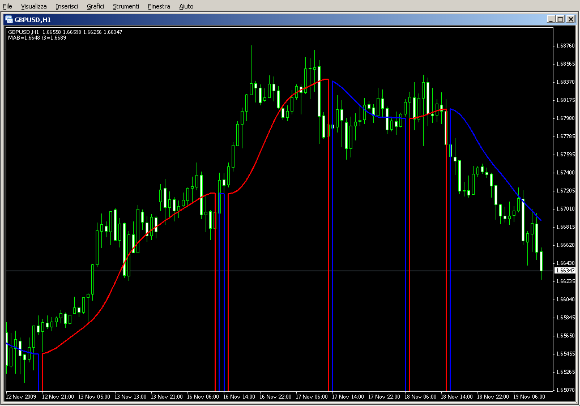Viewport: 580px width, 406px height.
Task: Click time axis label 17 Nov 14:00
Action: pyautogui.click(x=348, y=397)
